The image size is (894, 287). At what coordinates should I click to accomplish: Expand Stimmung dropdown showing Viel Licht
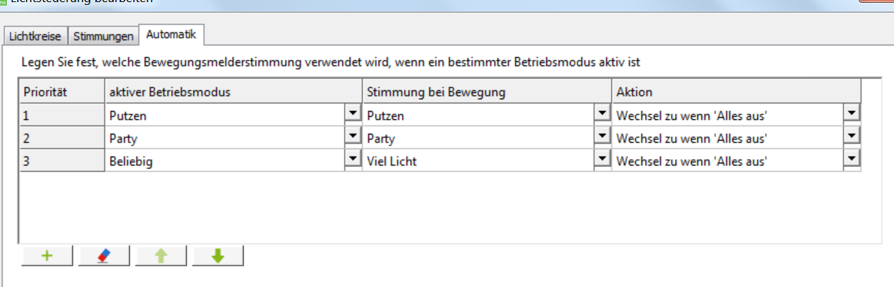pos(602,159)
